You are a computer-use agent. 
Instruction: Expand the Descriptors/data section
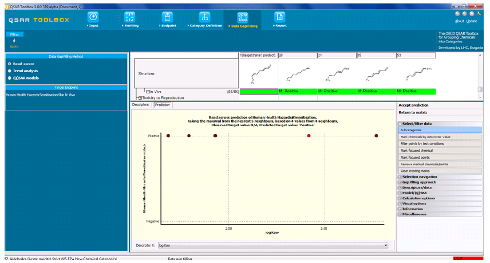tap(400, 187)
